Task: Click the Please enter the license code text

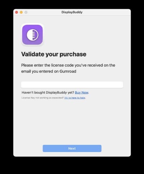Action: pyautogui.click(x=68, y=65)
